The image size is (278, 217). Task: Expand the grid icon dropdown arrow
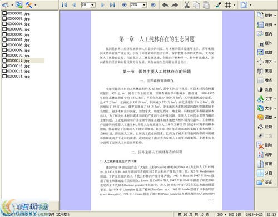[235, 5]
